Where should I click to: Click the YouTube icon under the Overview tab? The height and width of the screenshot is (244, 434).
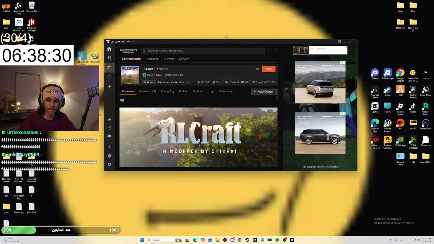click(122, 100)
